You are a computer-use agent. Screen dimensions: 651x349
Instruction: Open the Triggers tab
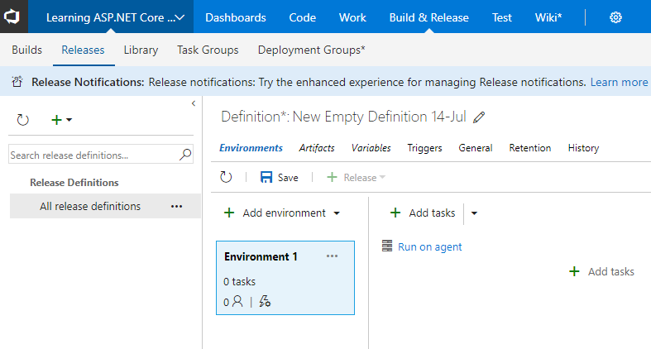click(x=424, y=148)
